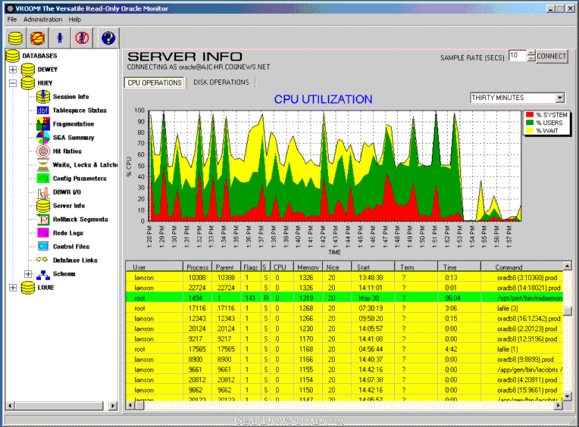Click Start time 13:48:38 cell
579x427 pixels.
coord(373,277)
